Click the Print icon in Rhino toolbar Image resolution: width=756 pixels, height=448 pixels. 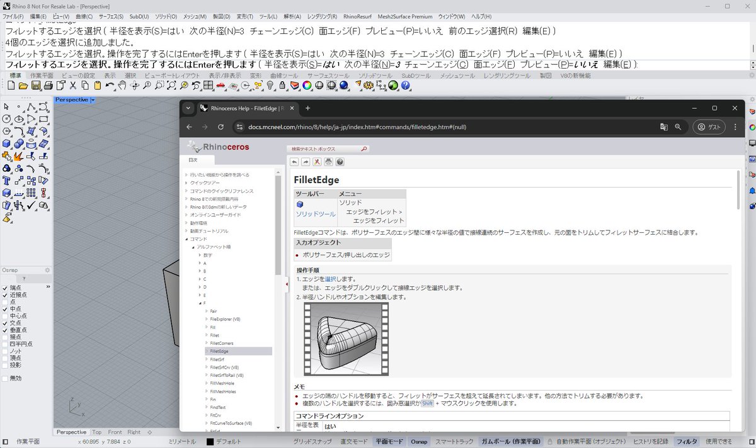coord(48,86)
